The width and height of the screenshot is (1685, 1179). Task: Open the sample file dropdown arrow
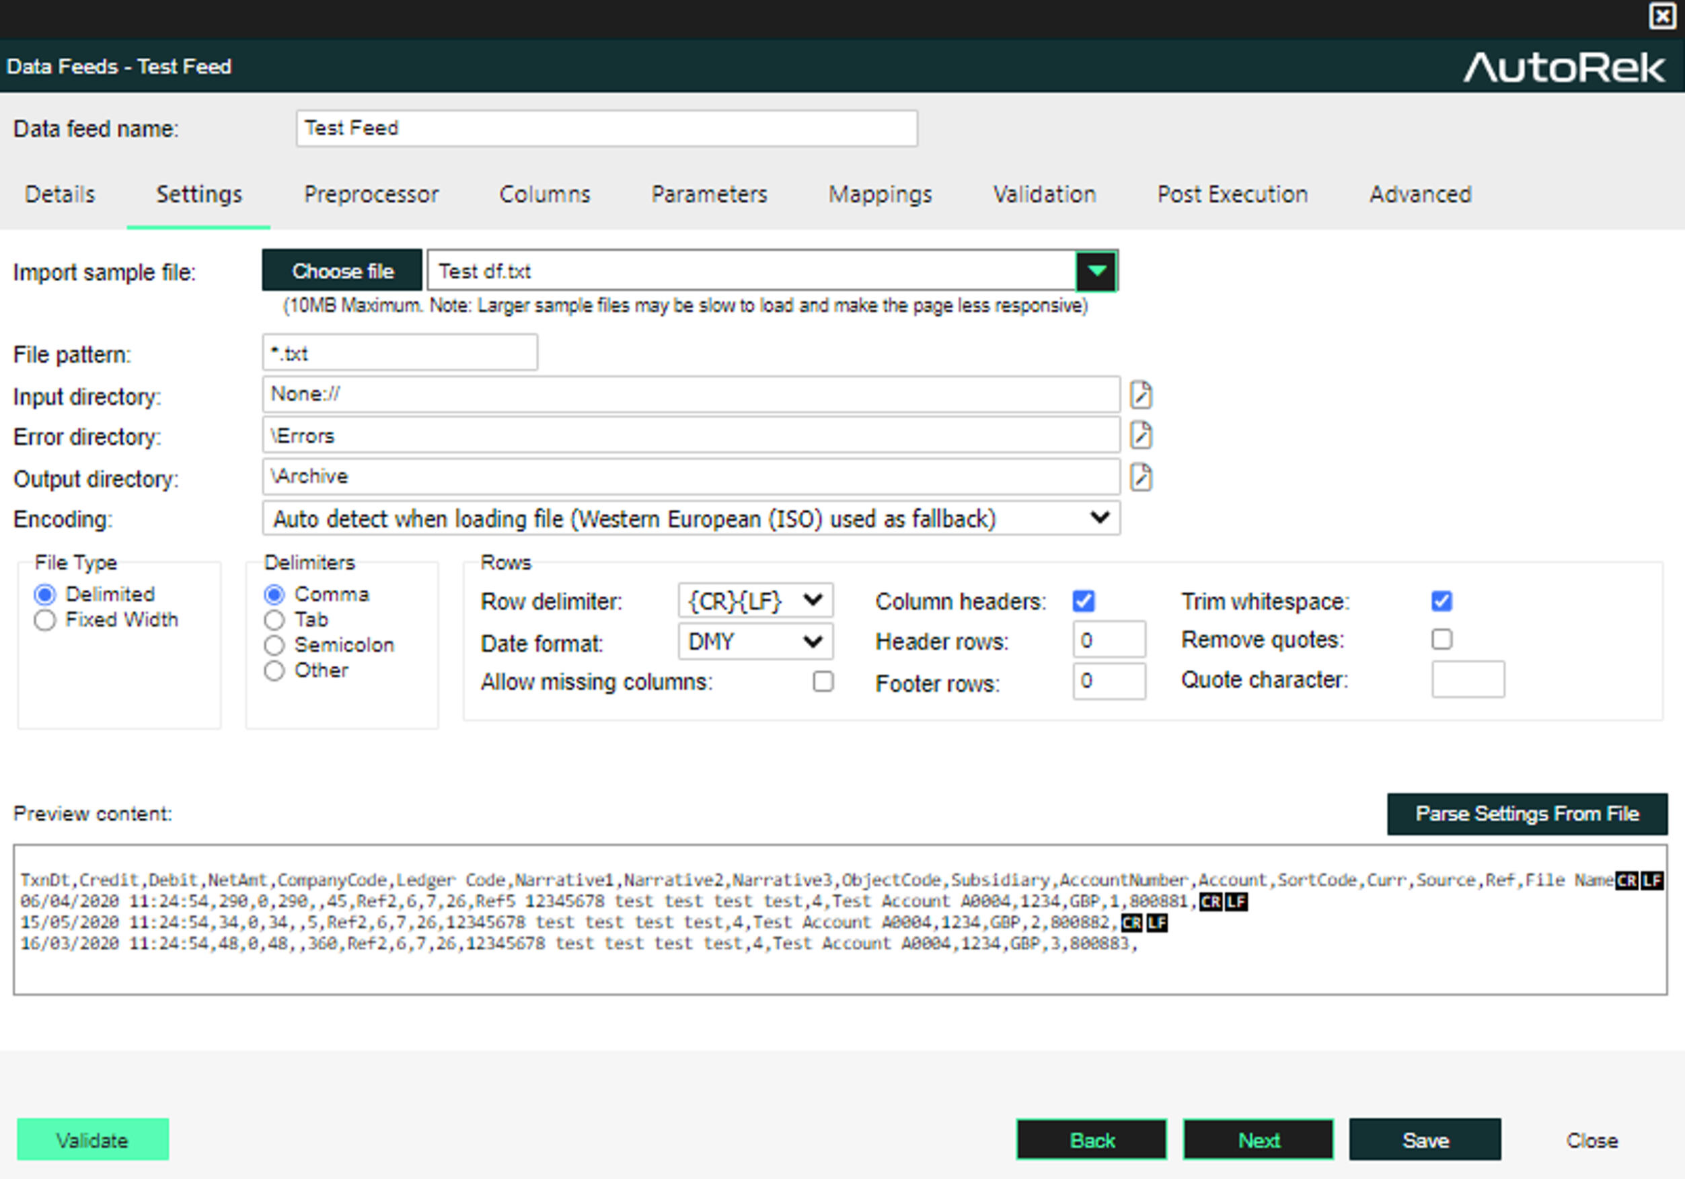1096,272
